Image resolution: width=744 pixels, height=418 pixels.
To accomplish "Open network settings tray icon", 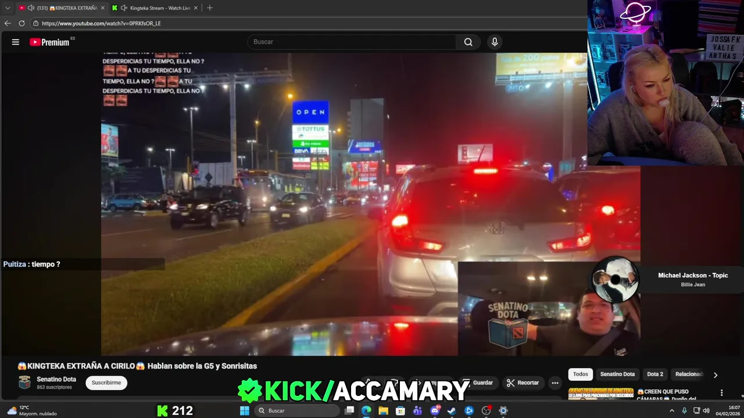I will coord(696,410).
